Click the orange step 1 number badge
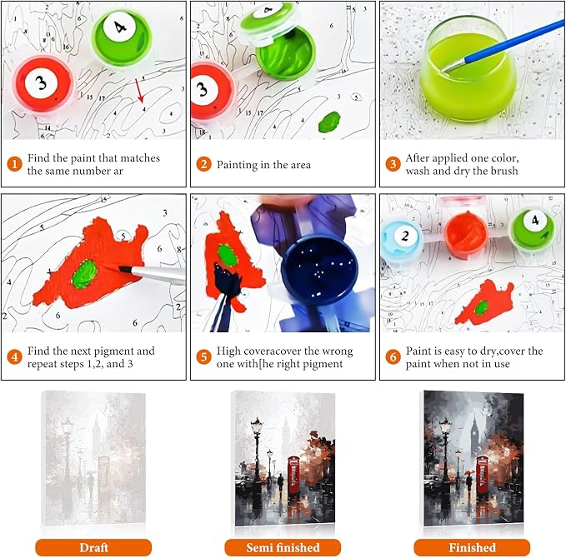 pyautogui.click(x=14, y=164)
